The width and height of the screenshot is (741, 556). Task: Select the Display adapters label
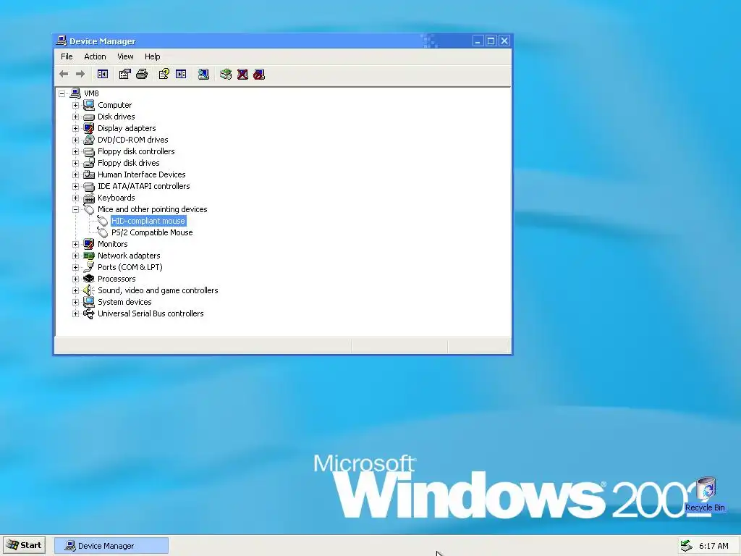point(127,128)
